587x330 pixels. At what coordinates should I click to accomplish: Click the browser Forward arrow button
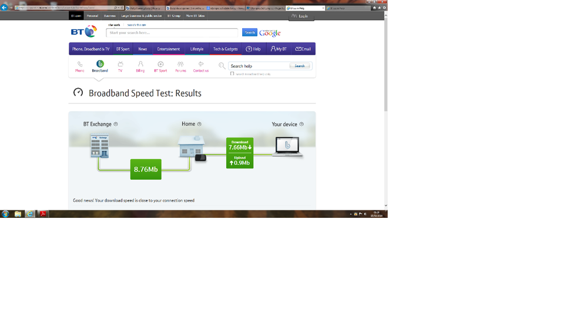pyautogui.click(x=11, y=8)
